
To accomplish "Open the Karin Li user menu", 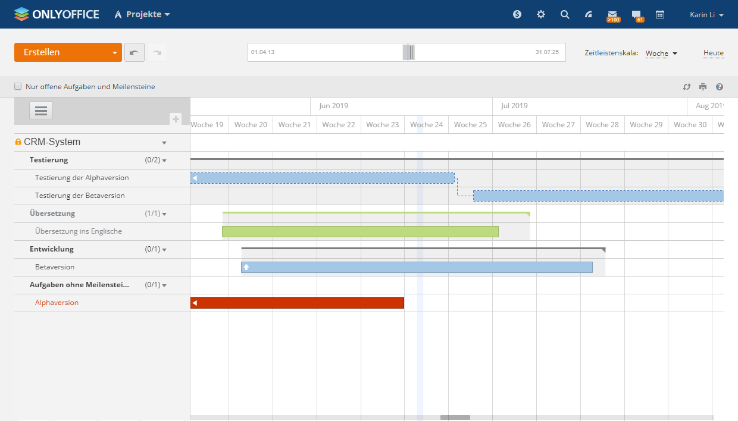I will 706,15.
